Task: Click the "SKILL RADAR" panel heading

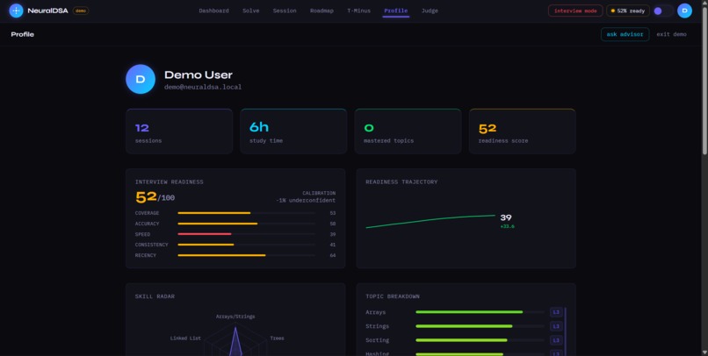Action: pyautogui.click(x=155, y=296)
